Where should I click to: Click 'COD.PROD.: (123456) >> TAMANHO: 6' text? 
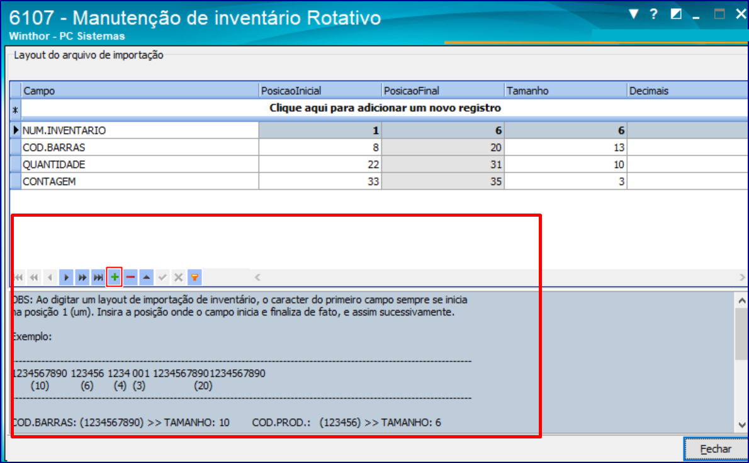(346, 423)
